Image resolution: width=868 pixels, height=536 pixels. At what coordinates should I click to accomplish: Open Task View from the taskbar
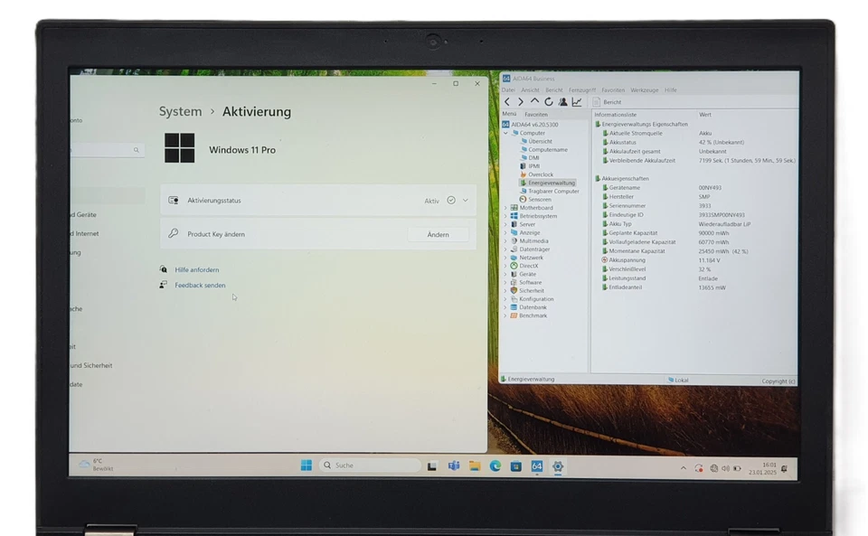432,466
